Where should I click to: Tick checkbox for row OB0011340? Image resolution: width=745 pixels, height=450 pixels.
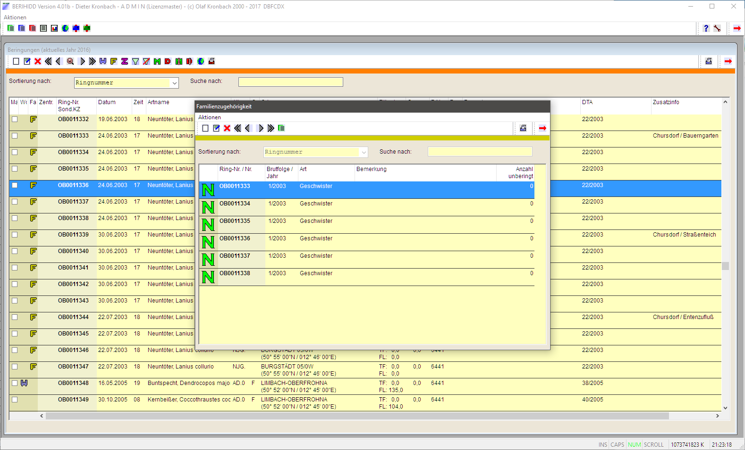pos(15,251)
